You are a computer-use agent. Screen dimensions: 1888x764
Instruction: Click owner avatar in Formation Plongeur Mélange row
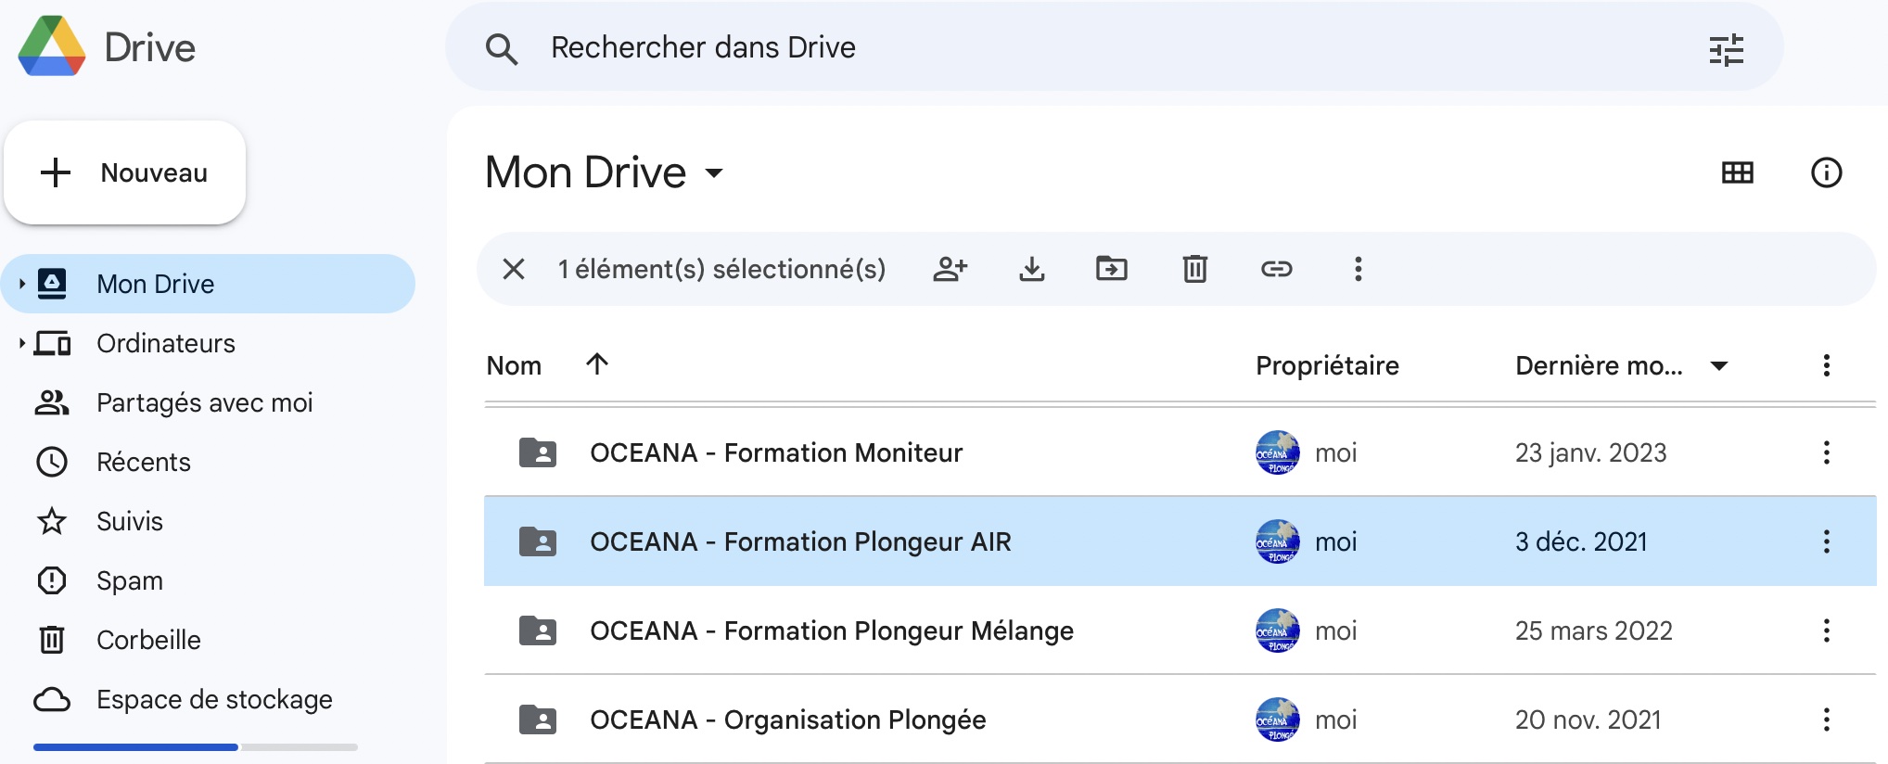[x=1278, y=630]
